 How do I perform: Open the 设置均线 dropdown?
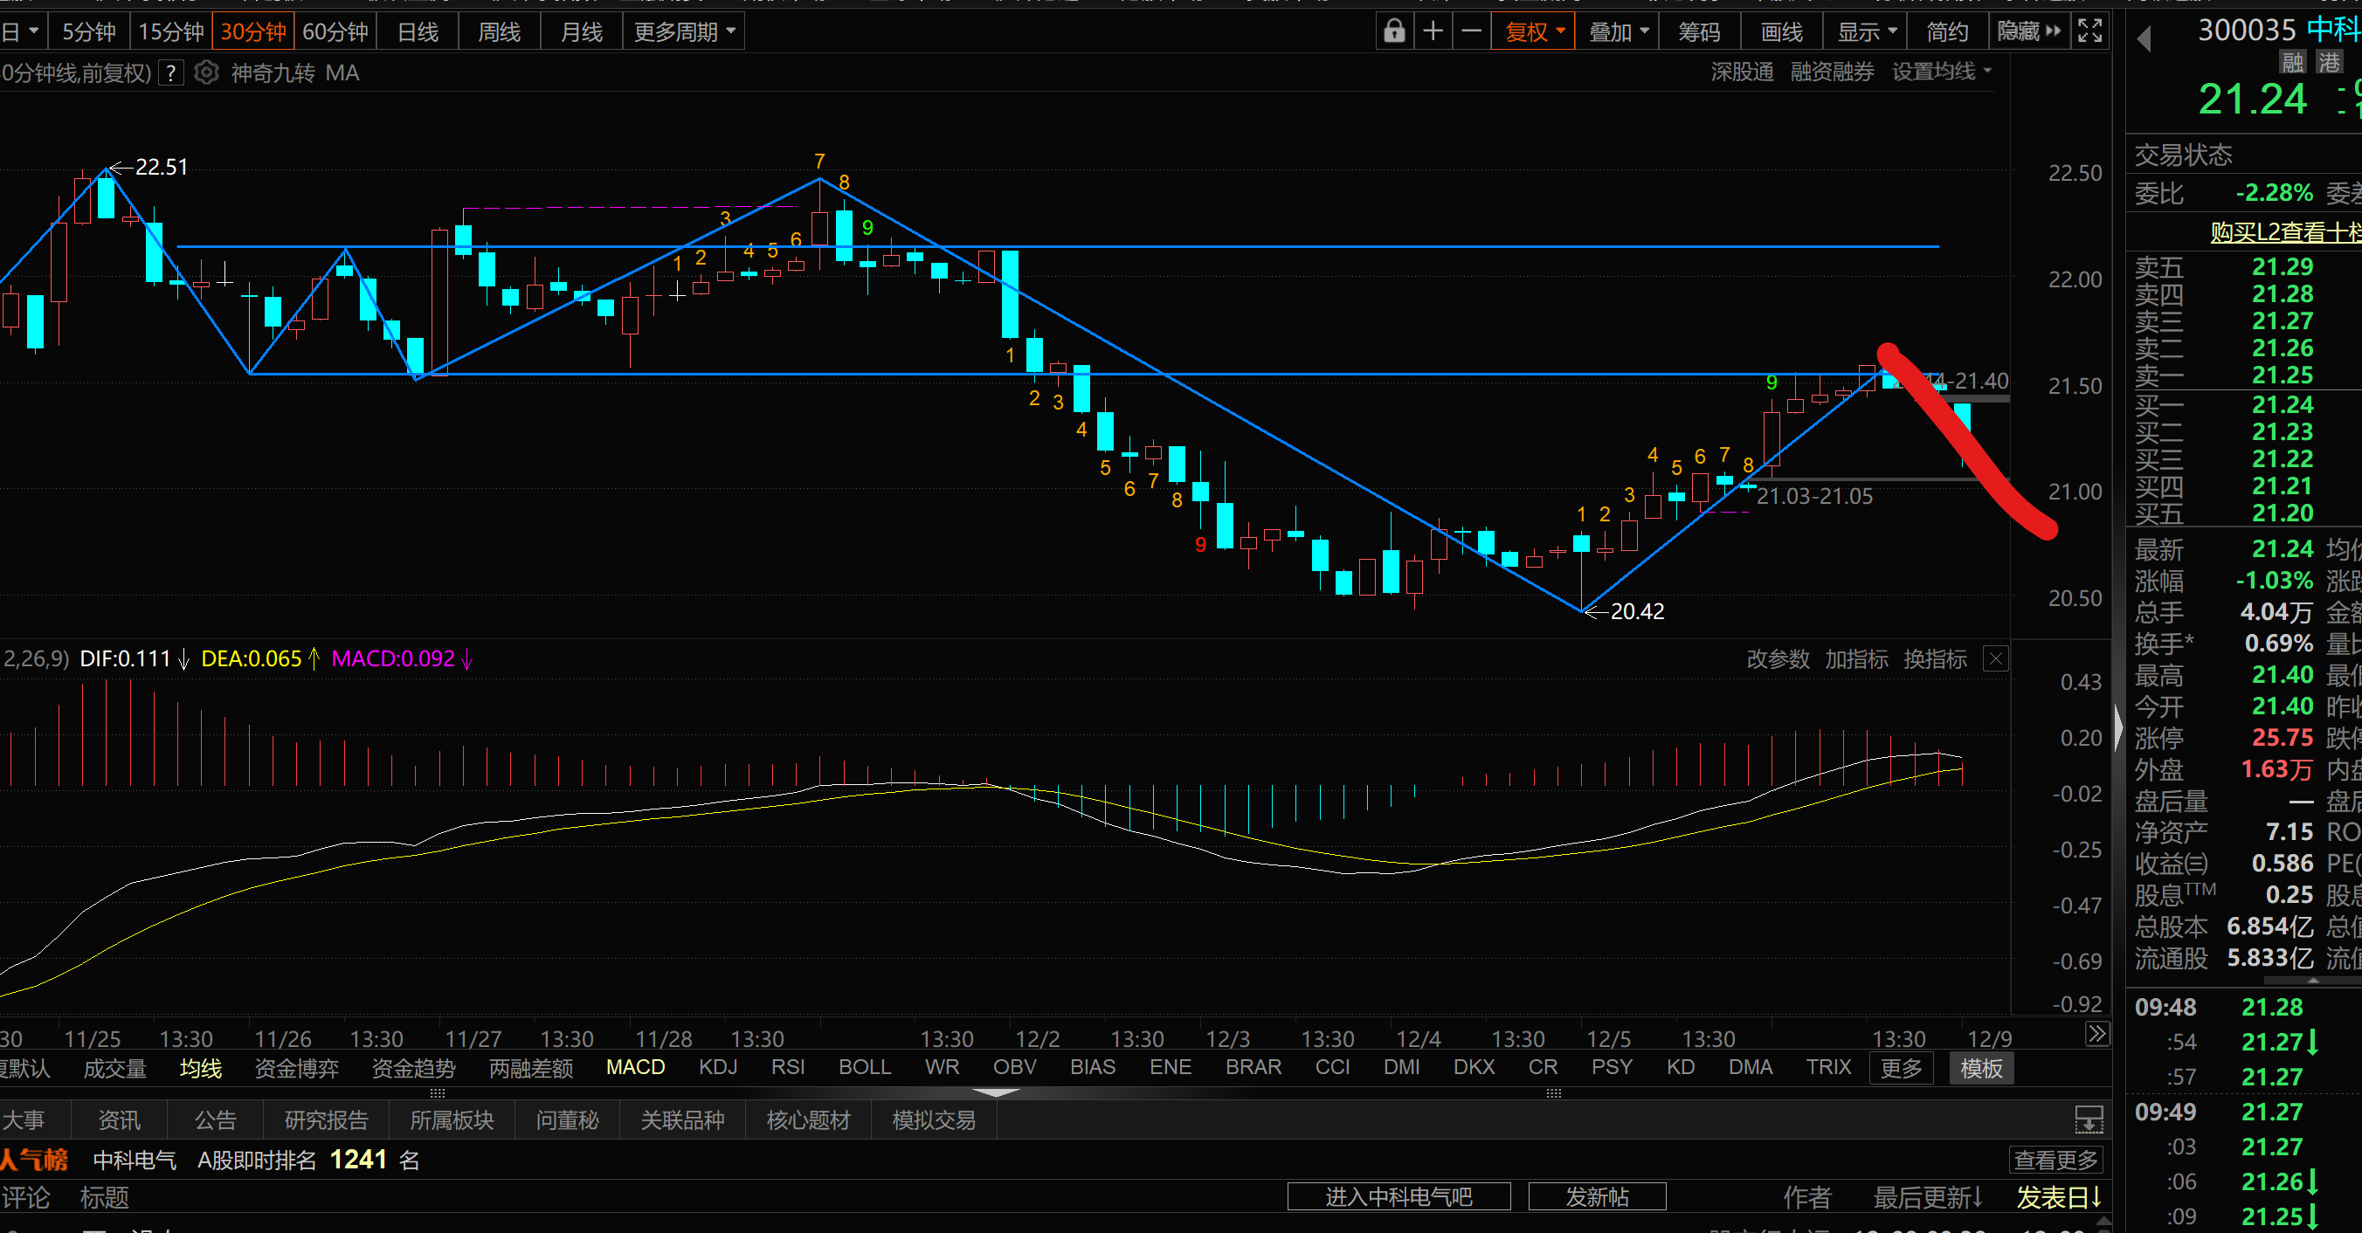coord(1941,72)
